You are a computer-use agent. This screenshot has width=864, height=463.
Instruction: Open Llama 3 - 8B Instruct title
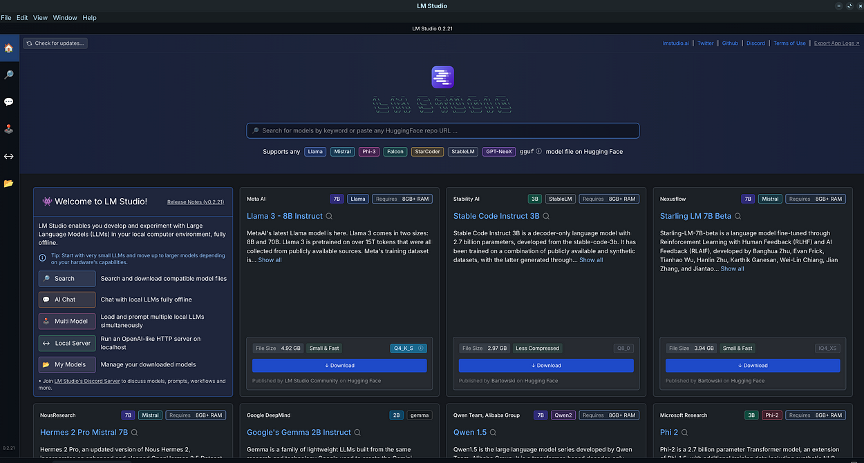click(285, 216)
